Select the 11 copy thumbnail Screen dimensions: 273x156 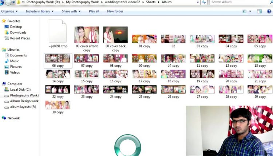click(202, 58)
